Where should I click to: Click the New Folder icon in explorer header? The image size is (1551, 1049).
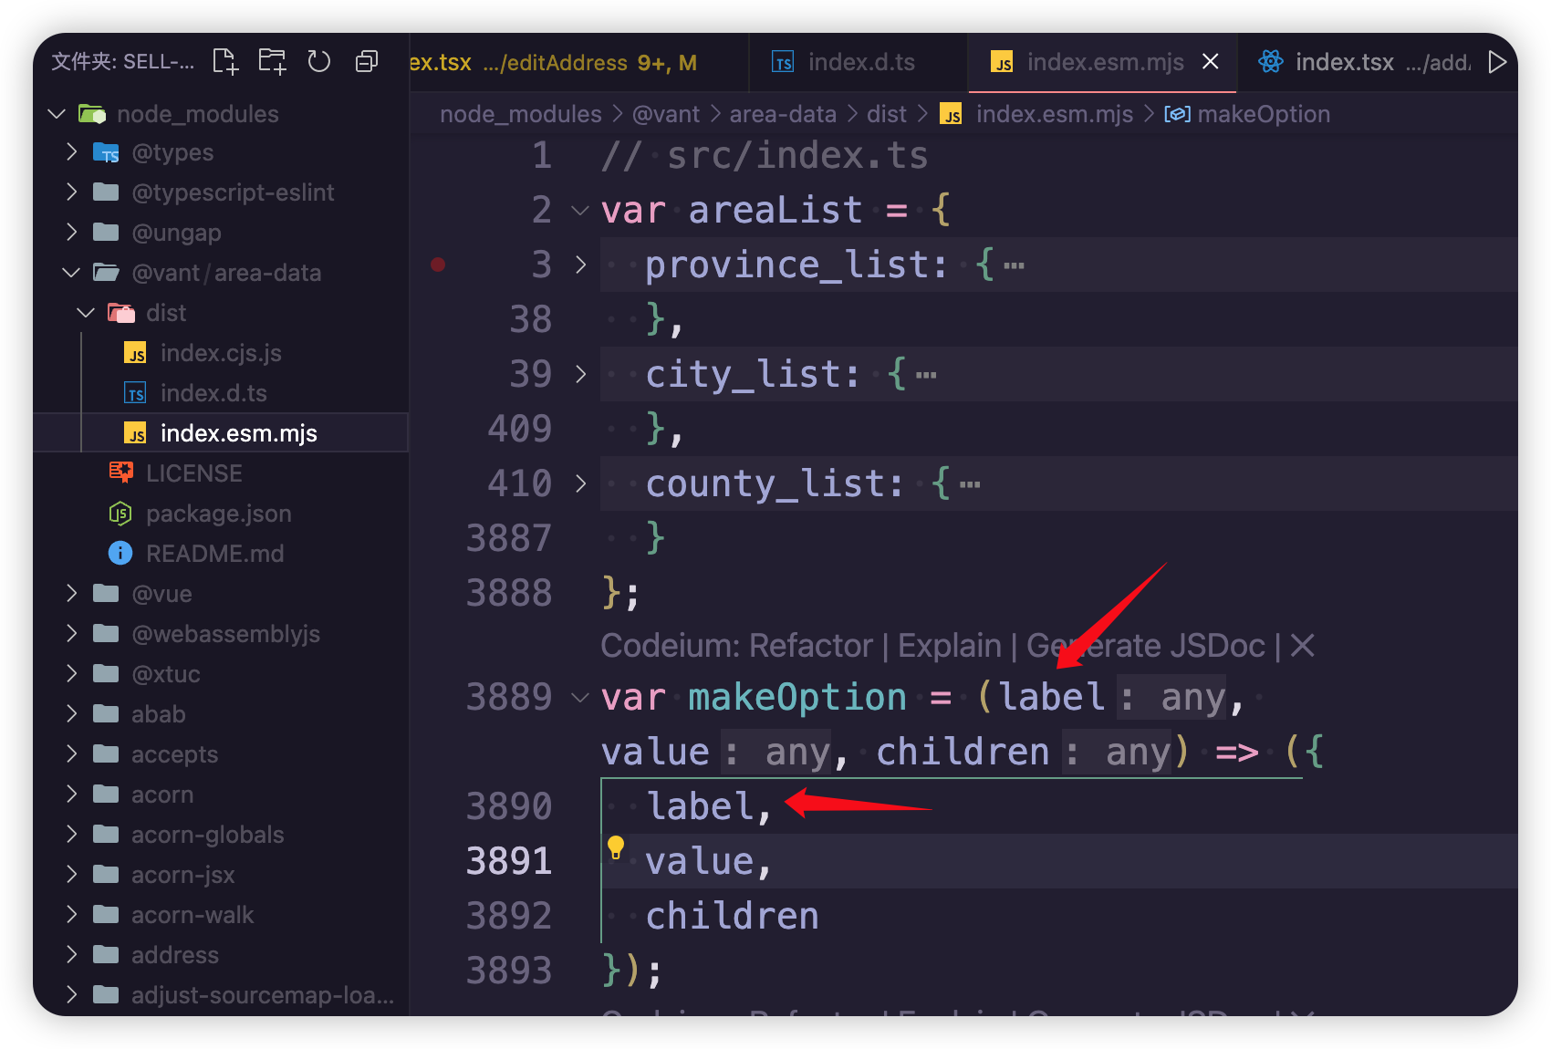pyautogui.click(x=272, y=61)
